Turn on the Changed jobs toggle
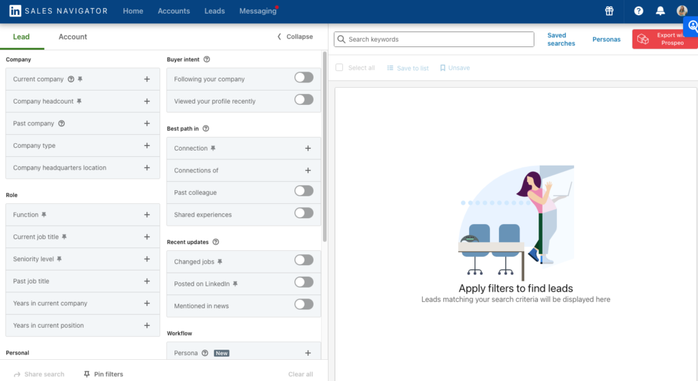Viewport: 698px width, 381px height. point(303,260)
